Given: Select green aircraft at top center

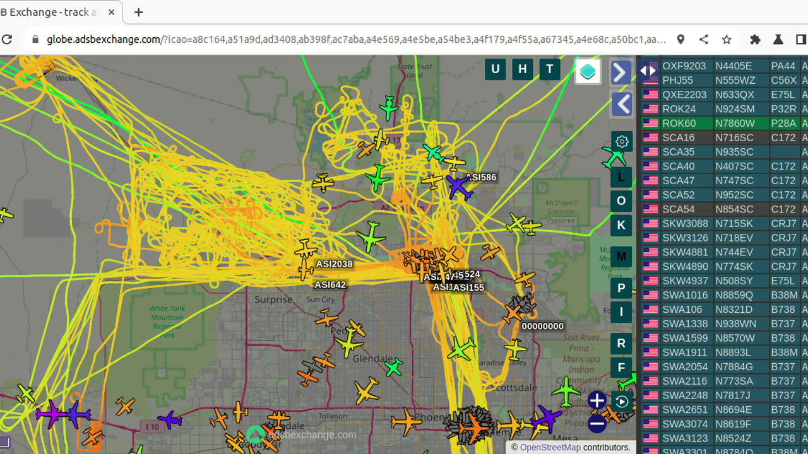Looking at the screenshot, I should 389,108.
